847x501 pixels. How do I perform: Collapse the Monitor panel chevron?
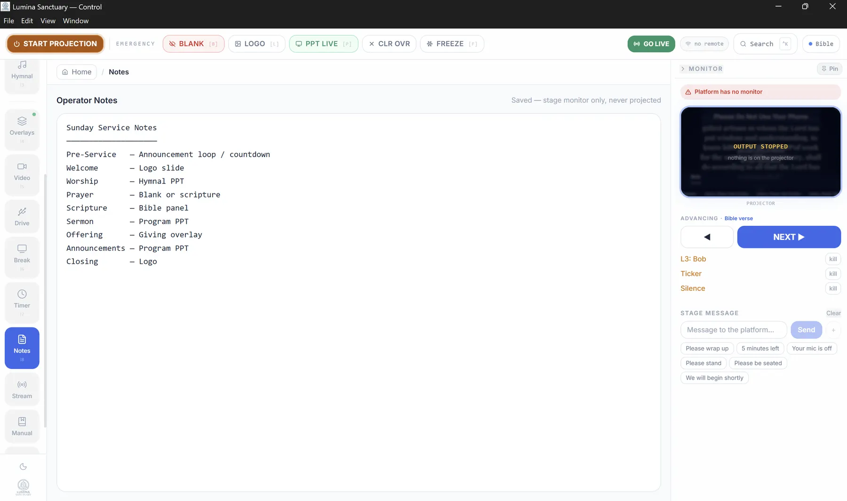pyautogui.click(x=683, y=69)
